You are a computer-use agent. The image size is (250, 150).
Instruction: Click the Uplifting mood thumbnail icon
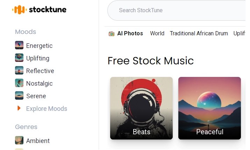[19, 58]
